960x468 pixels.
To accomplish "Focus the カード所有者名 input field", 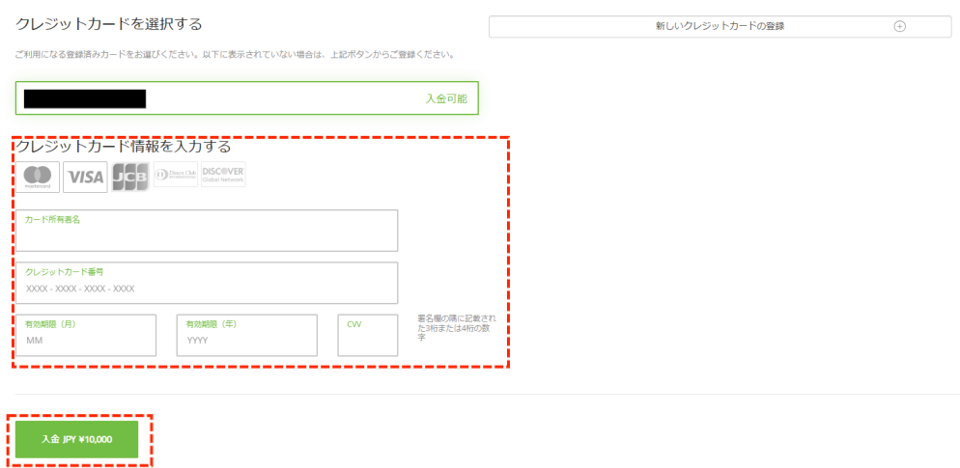I will pos(207,231).
